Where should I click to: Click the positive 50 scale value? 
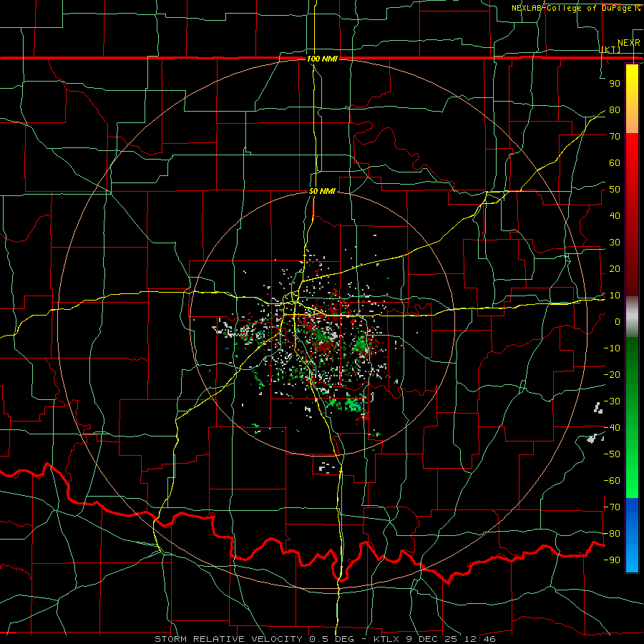point(615,190)
